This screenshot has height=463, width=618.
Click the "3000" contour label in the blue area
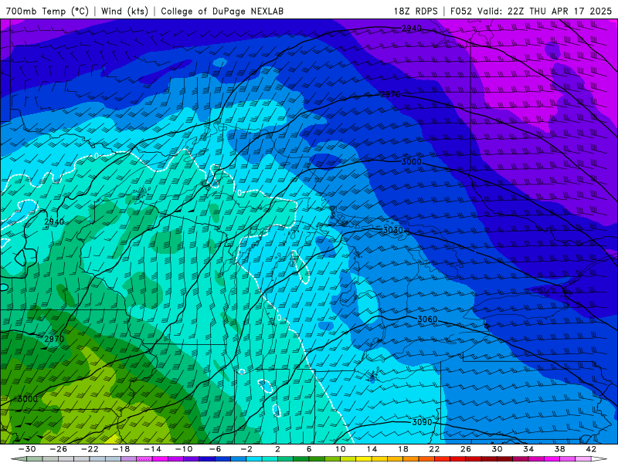point(412,162)
